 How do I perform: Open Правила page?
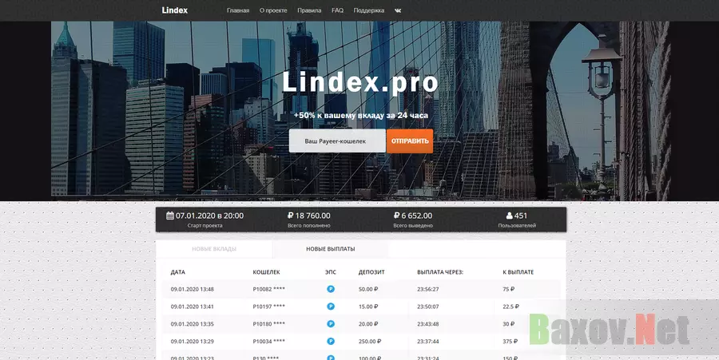click(x=309, y=10)
